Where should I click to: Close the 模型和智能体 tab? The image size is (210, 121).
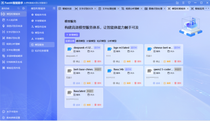(x=188, y=9)
